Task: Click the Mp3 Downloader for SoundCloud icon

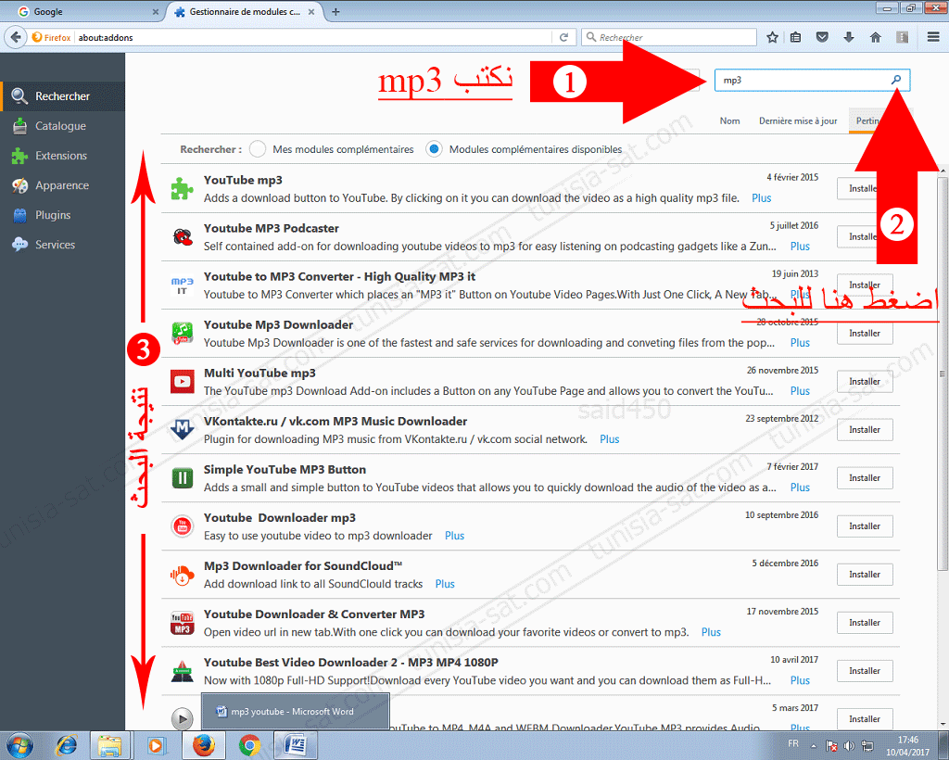Action: (x=183, y=575)
